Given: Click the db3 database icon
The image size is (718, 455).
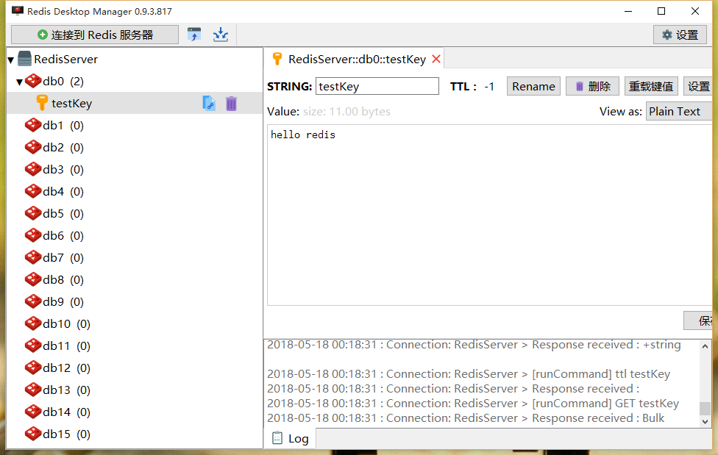Looking at the screenshot, I should click(33, 169).
